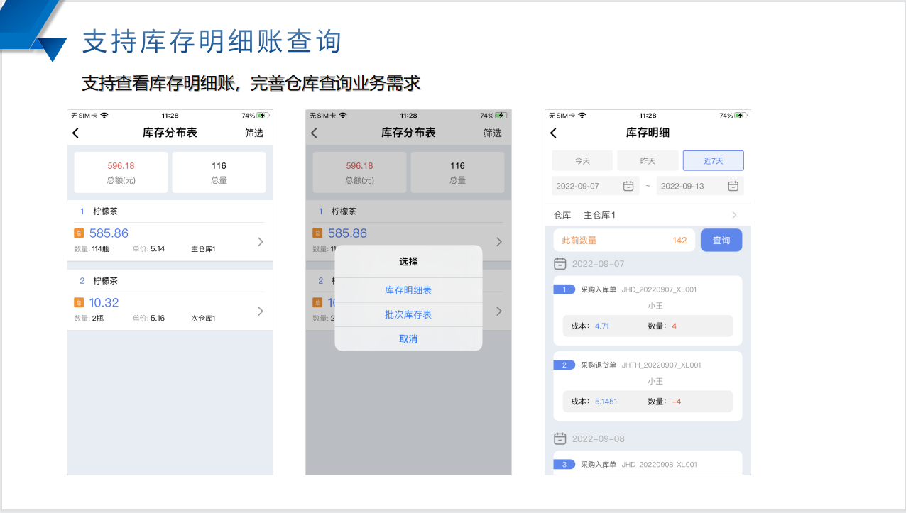Tap back arrow in first 库存分布表 screen
Viewport: 906px width, 513px height.
(x=76, y=133)
